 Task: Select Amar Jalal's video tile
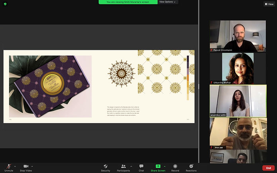238,134
